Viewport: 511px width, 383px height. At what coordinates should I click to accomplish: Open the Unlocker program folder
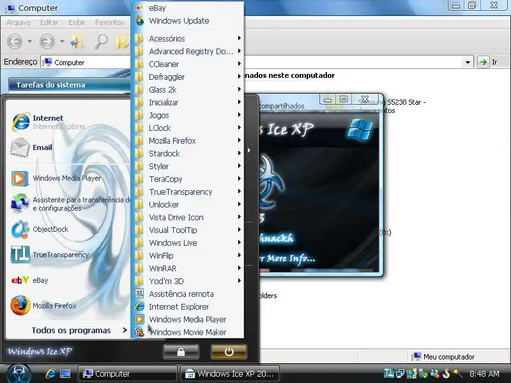(187, 204)
